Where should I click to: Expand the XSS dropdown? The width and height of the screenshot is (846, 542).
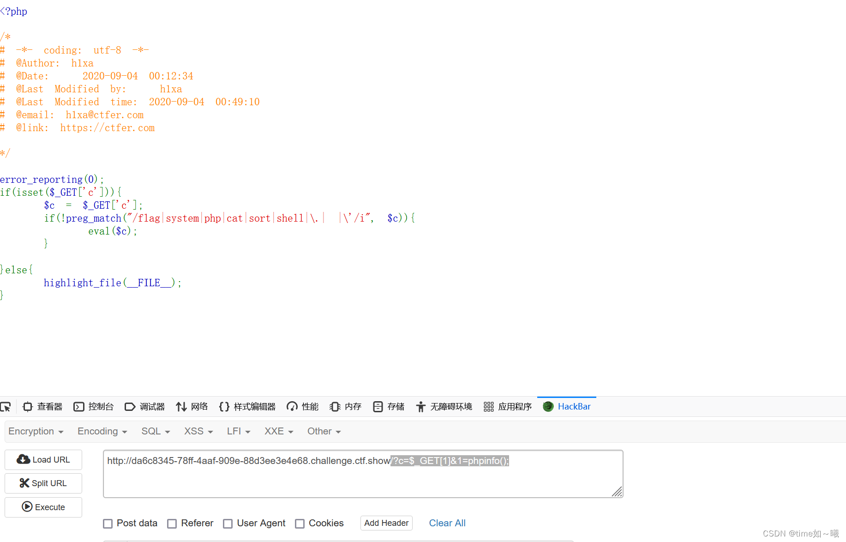click(x=198, y=431)
